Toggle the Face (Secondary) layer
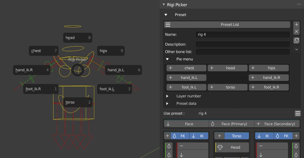The image size is (304, 158). pos(277,124)
